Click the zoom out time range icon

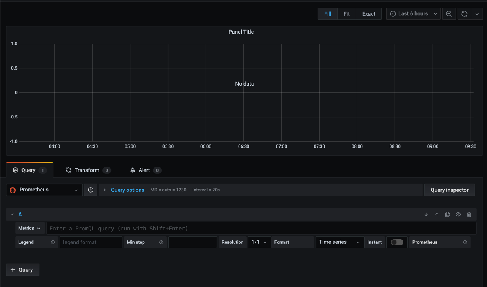(449, 14)
